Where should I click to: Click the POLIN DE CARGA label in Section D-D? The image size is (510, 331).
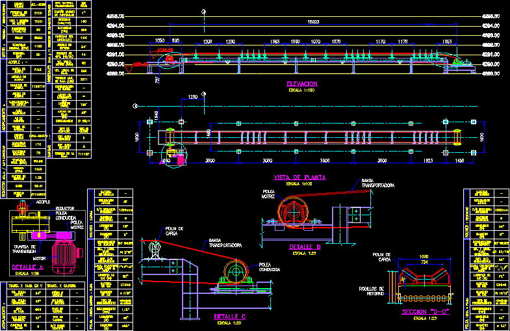coord(385,257)
